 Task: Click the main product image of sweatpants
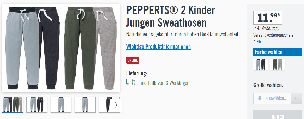click(x=61, y=48)
